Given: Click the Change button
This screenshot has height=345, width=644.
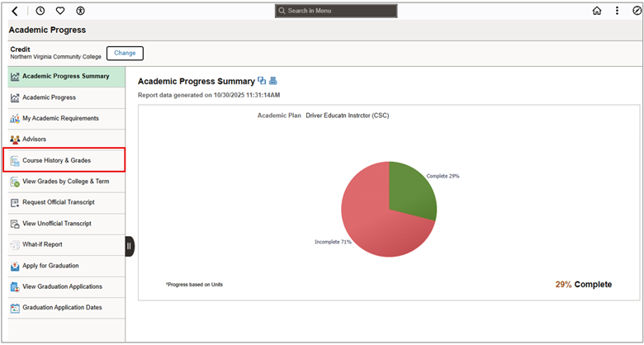Looking at the screenshot, I should pyautogui.click(x=125, y=53).
